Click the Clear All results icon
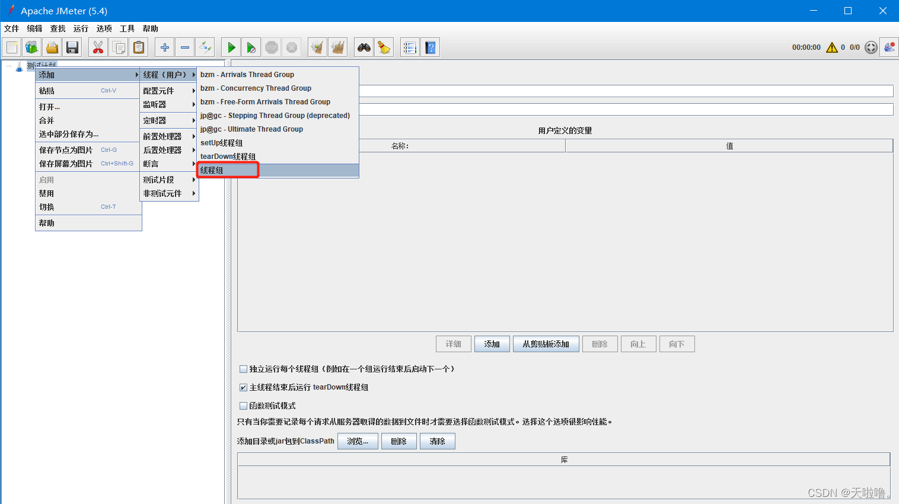The image size is (899, 504). [338, 47]
